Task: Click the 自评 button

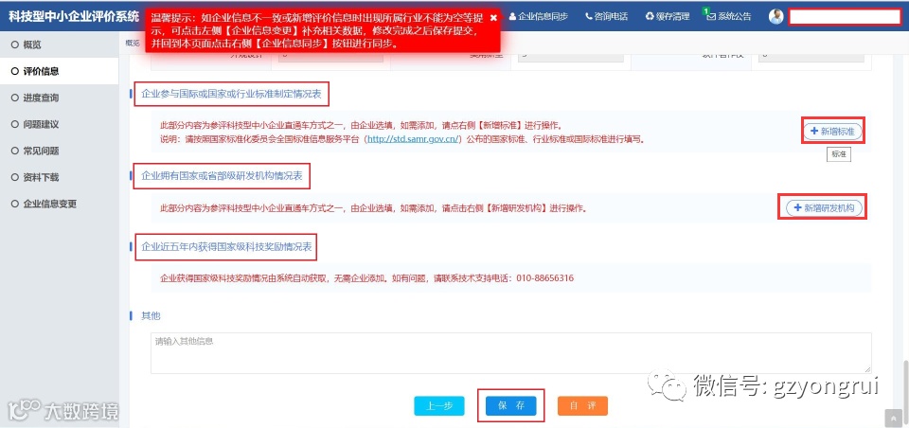Action: (x=582, y=406)
